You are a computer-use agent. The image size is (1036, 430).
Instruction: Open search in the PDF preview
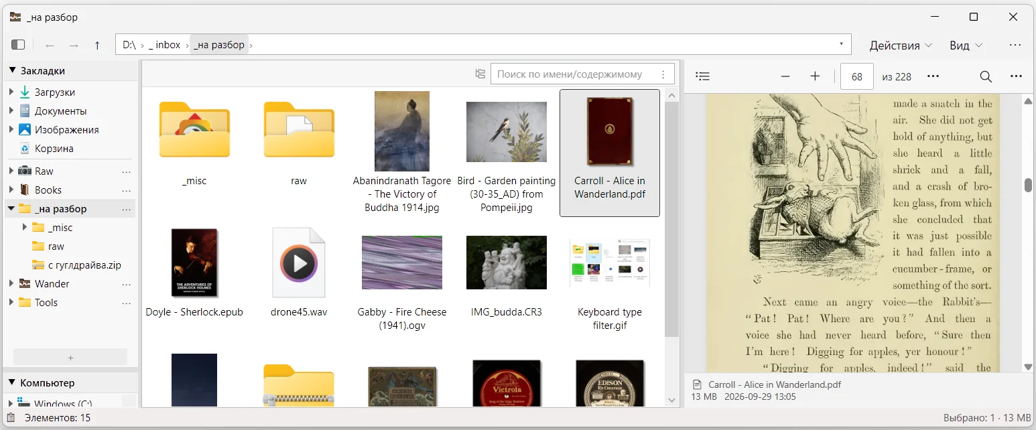[986, 76]
